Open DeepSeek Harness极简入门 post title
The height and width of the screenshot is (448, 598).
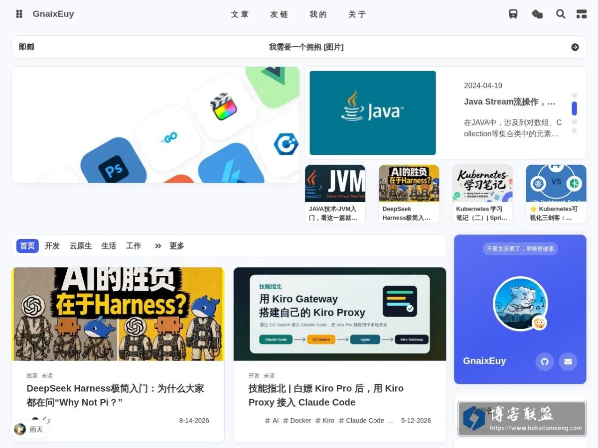coord(116,395)
